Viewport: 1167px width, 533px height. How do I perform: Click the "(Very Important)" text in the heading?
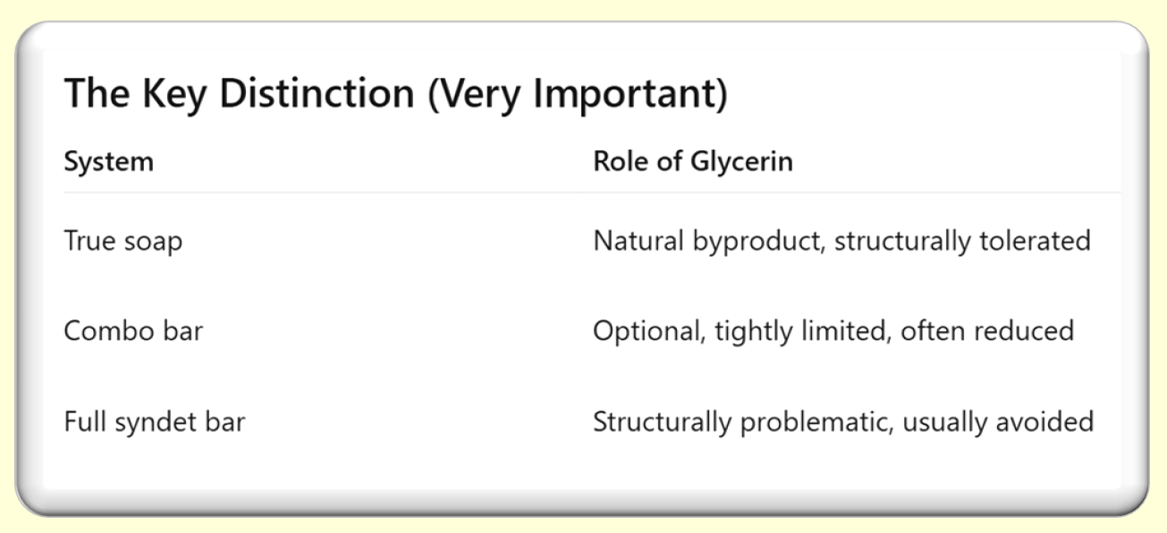[x=578, y=94]
